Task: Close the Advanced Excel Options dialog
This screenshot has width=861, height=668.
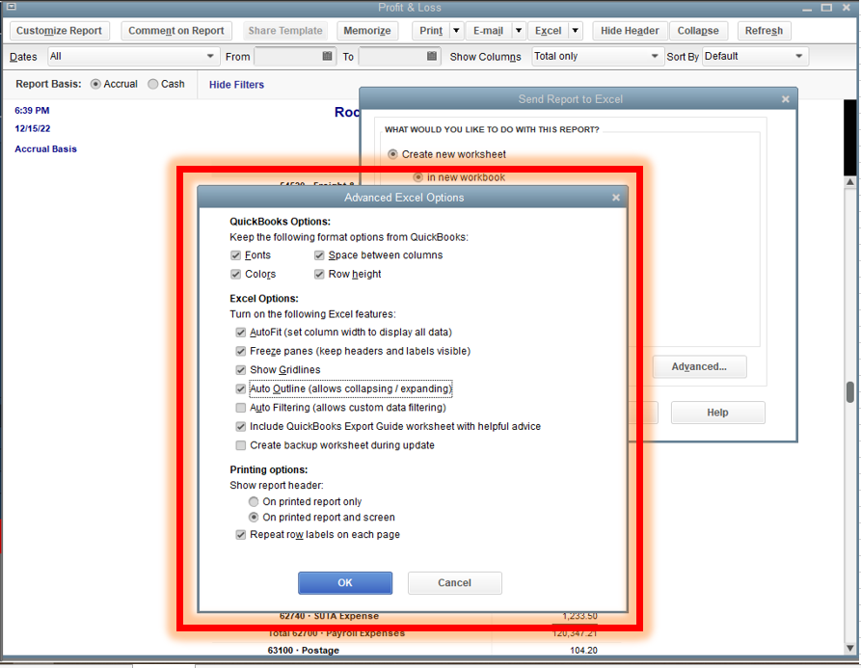Action: (616, 198)
